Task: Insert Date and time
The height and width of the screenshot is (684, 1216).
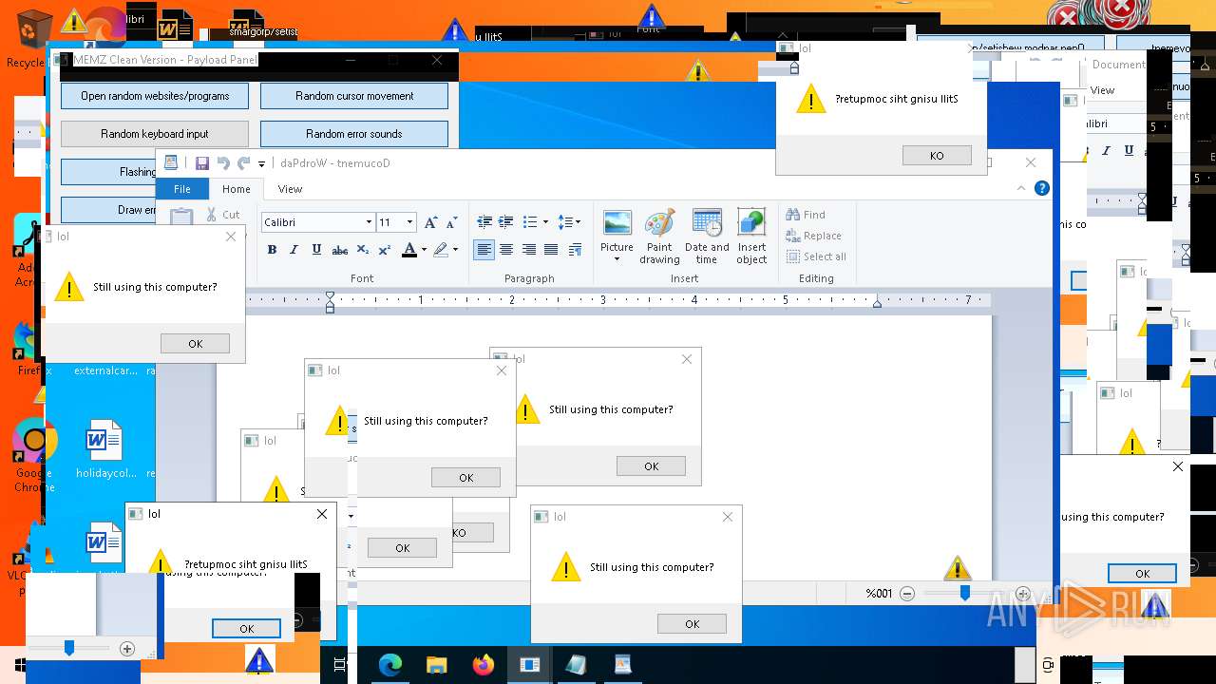Action: [707, 236]
